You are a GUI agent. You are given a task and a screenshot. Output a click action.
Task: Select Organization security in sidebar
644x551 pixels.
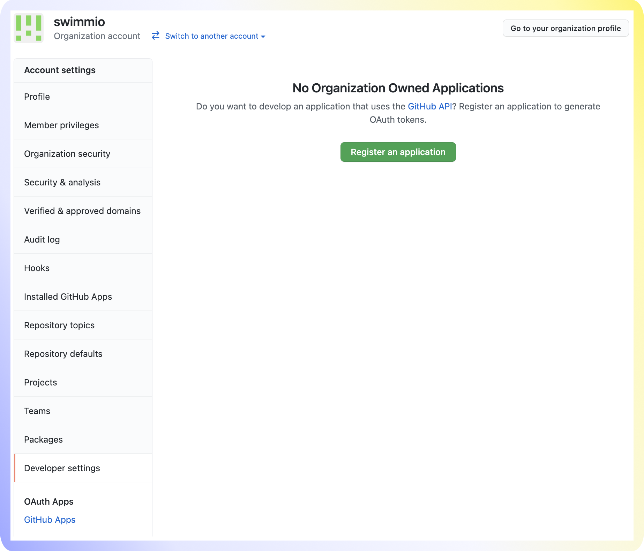pyautogui.click(x=83, y=154)
